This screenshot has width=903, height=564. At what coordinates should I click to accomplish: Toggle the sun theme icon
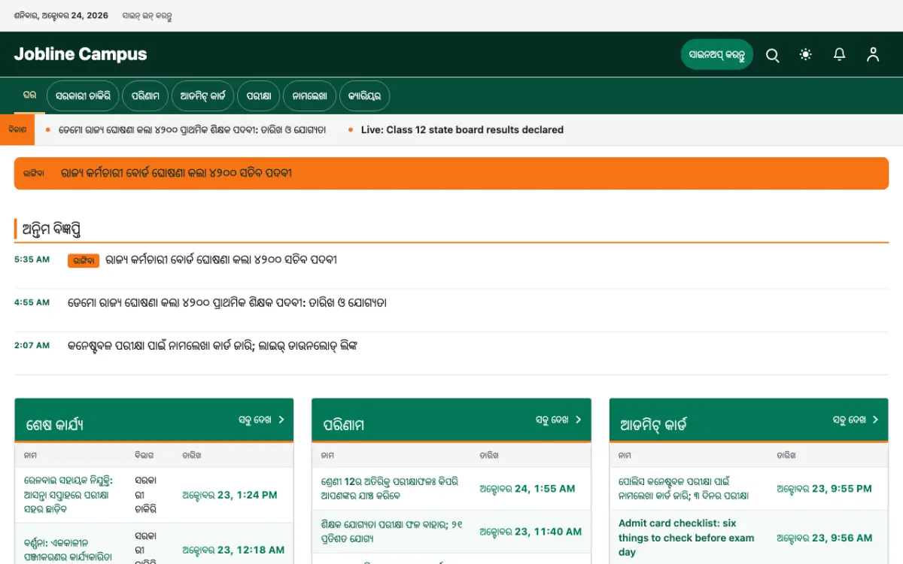[806, 55]
